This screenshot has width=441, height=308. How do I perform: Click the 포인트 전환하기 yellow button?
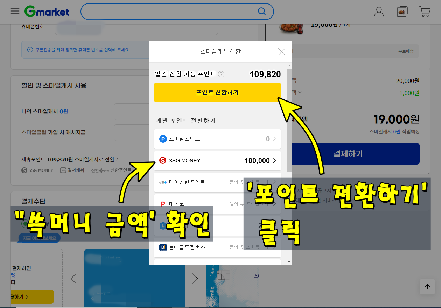[217, 92]
